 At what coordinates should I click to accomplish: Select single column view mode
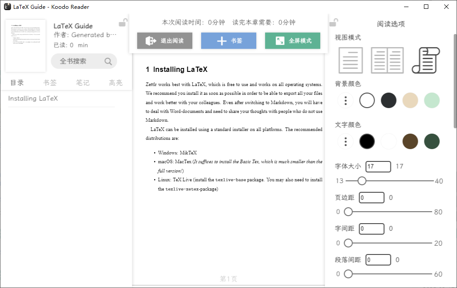(350, 60)
